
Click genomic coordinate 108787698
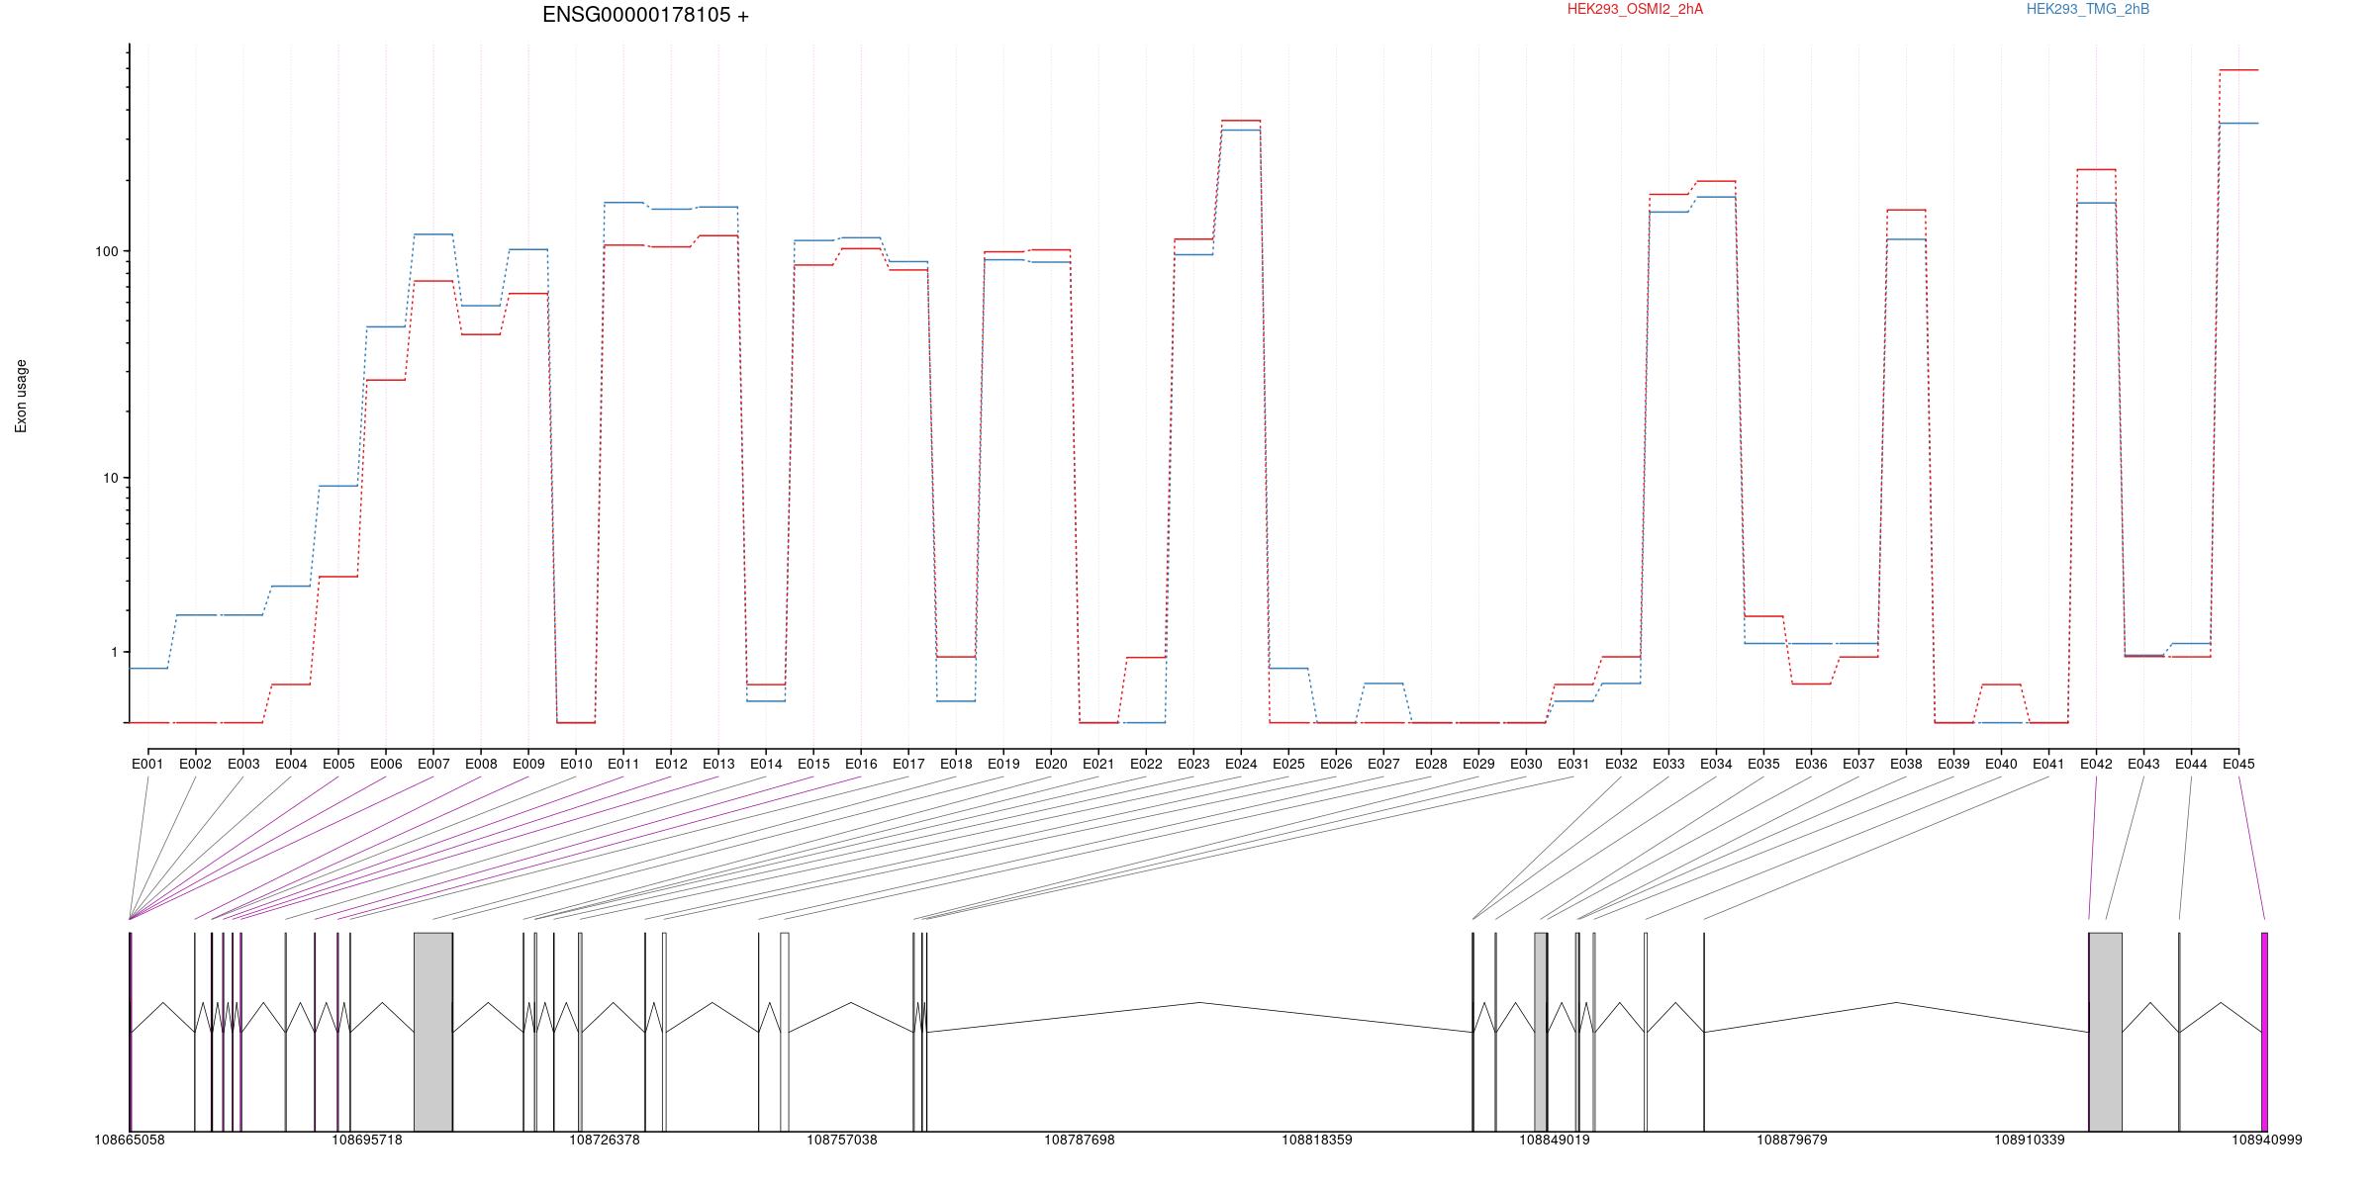1080,1140
